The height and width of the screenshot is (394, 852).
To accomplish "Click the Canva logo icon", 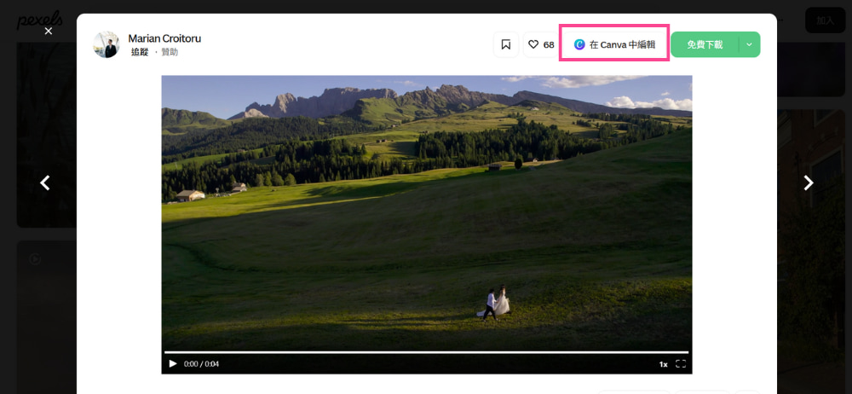I will [x=579, y=44].
